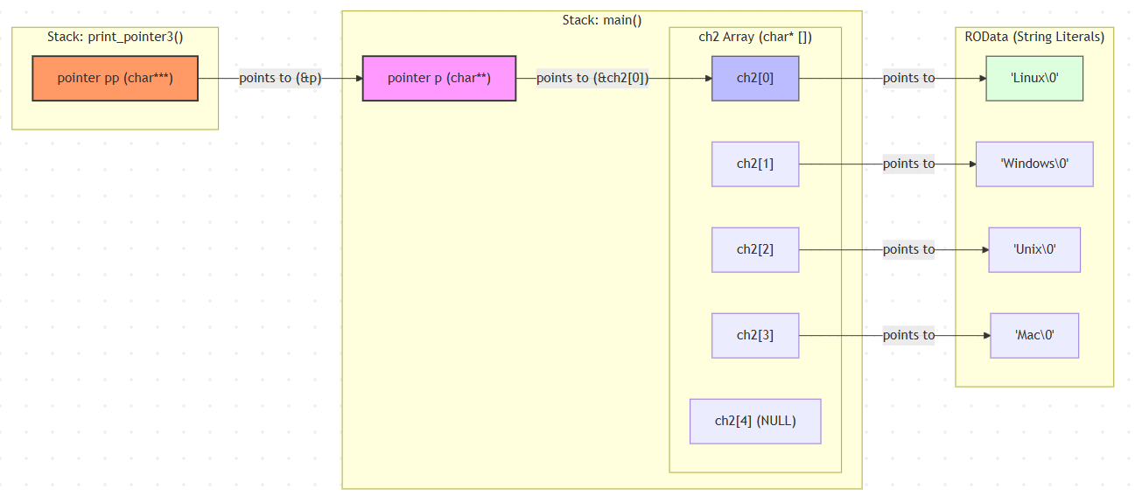The image size is (1135, 503).
Task: Click the ch2[2] array node
Action: pyautogui.click(x=755, y=250)
